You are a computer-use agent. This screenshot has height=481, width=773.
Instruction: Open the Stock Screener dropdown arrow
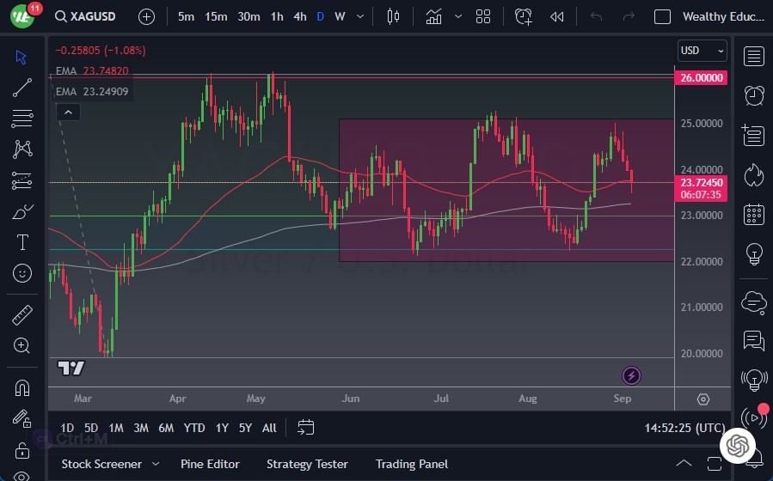tap(155, 465)
